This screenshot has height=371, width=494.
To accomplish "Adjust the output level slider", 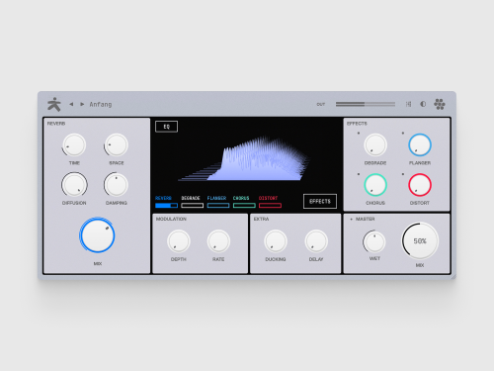I will 366,104.
